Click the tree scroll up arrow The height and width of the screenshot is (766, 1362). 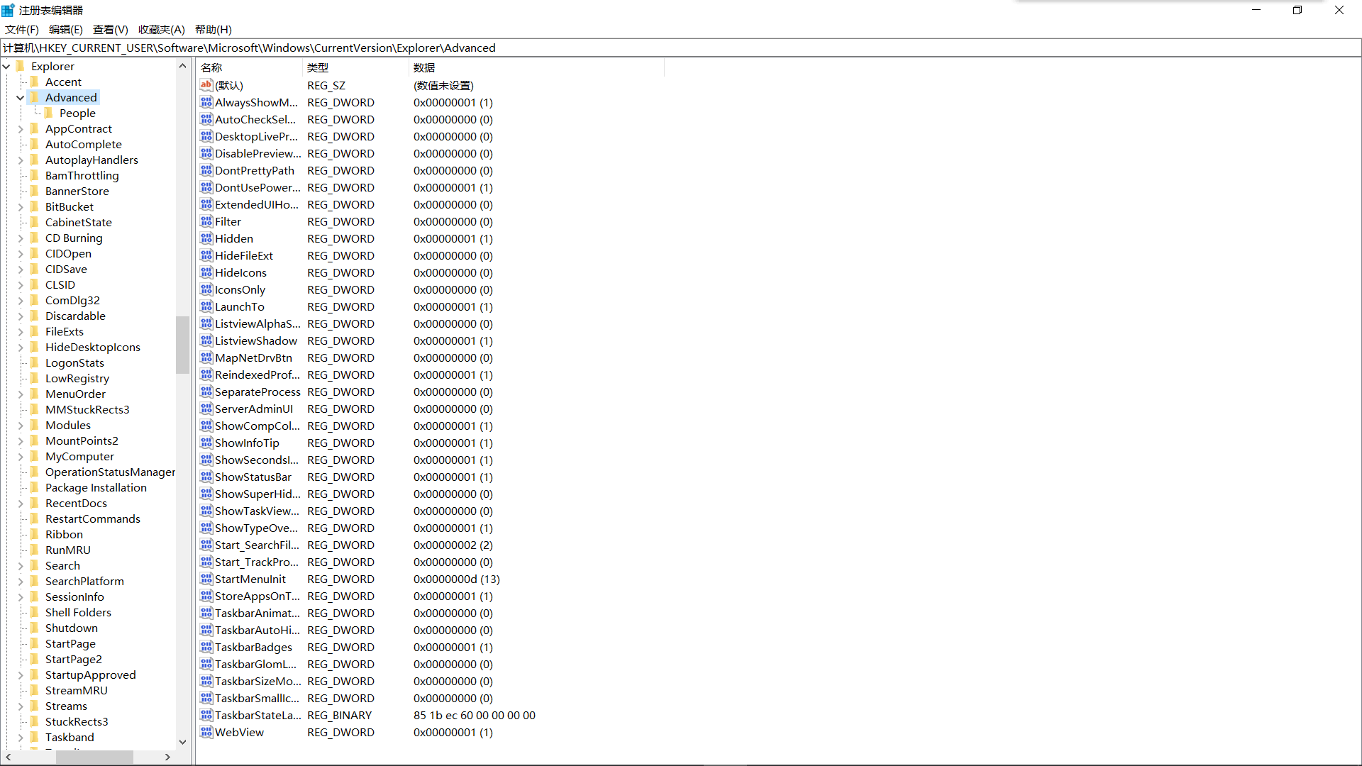182,66
